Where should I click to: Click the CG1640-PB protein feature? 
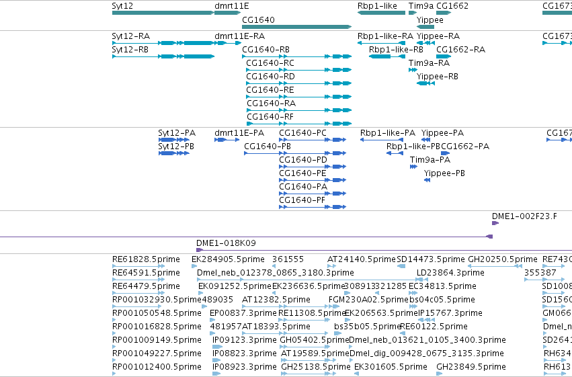point(295,153)
